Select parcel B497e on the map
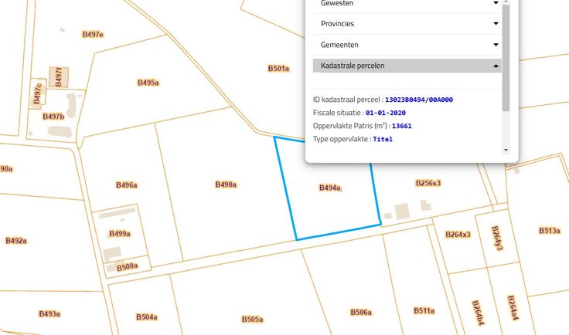This screenshot has height=335, width=569. pos(93,35)
